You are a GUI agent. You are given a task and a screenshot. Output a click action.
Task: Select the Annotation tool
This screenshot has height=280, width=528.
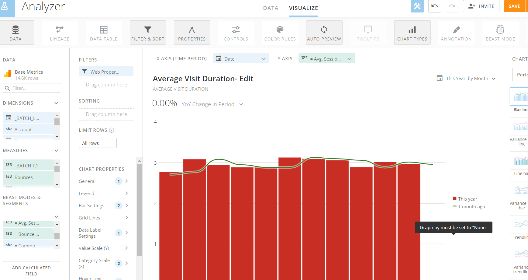pos(456,32)
